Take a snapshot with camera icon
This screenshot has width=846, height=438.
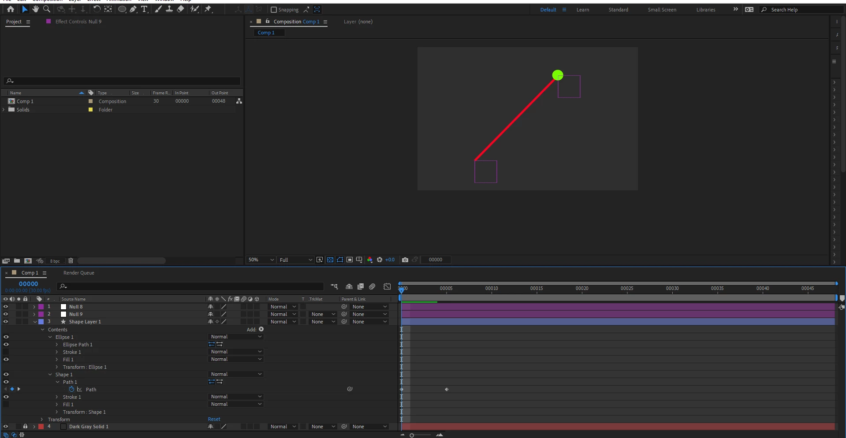pos(405,260)
